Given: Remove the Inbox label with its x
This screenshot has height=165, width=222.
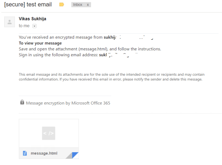Looking at the screenshot, I should [88, 5].
